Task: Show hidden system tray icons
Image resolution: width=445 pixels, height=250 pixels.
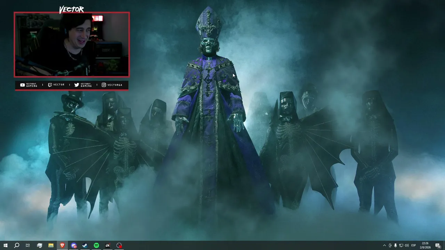Action: [x=384, y=245]
